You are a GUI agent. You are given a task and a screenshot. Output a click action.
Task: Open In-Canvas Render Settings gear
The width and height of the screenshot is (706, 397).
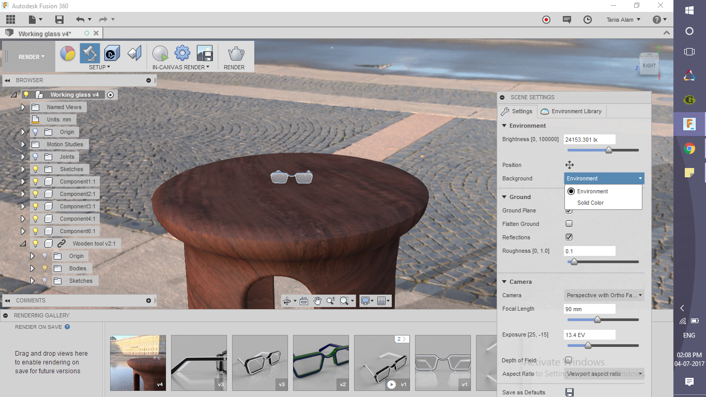tap(182, 53)
